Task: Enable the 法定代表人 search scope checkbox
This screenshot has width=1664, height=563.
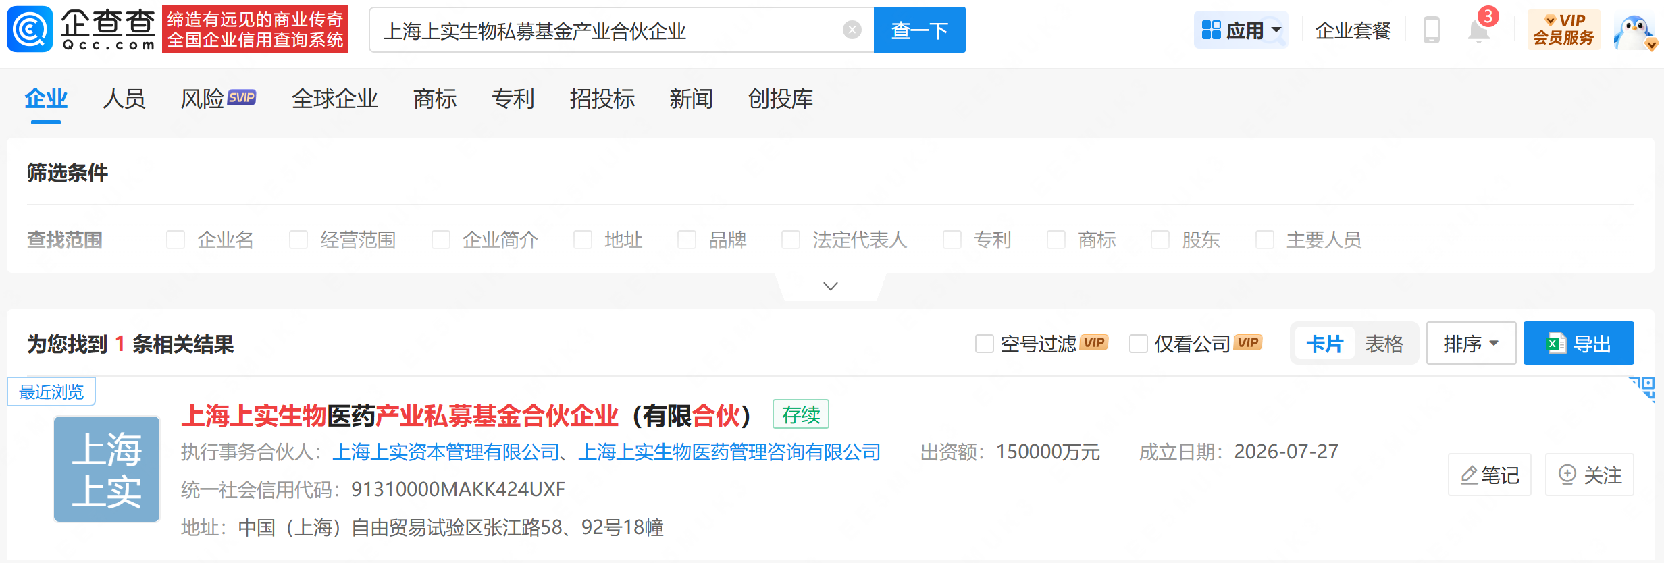Action: [790, 240]
